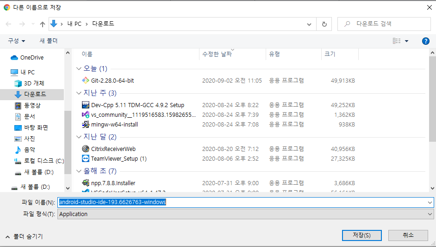The image size is (436, 247).
Task: Click the 27,325KB size value
Action: 343,158
